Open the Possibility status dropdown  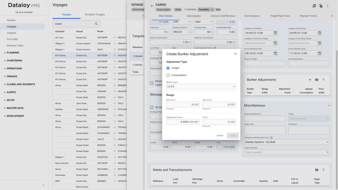coord(206,9)
